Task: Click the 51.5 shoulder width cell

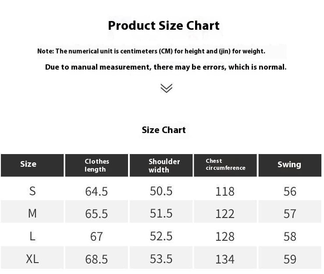Action: tap(161, 214)
